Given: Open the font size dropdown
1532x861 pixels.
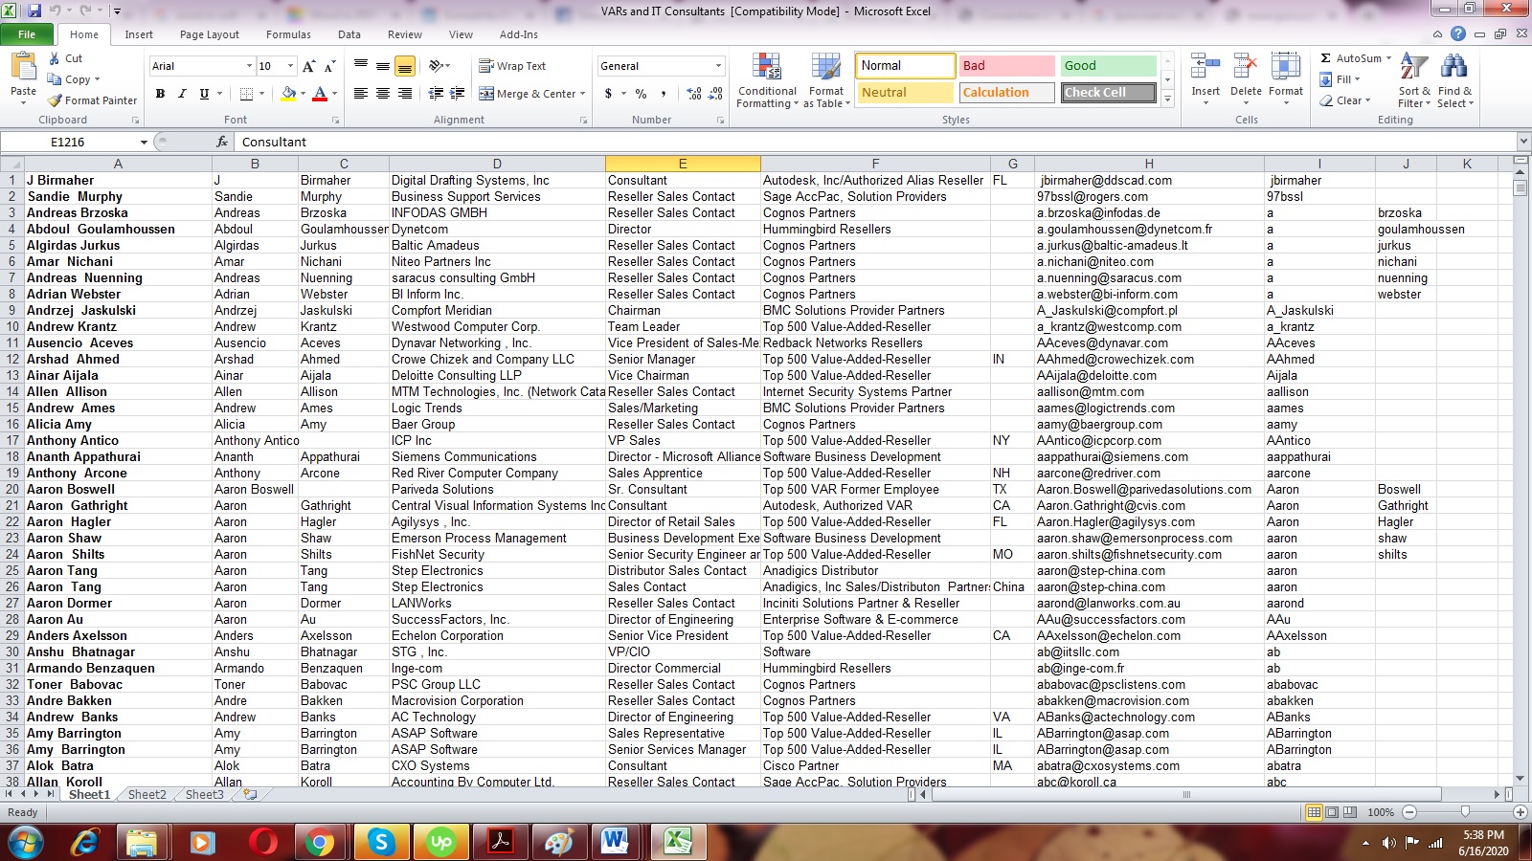Looking at the screenshot, I should [290, 66].
